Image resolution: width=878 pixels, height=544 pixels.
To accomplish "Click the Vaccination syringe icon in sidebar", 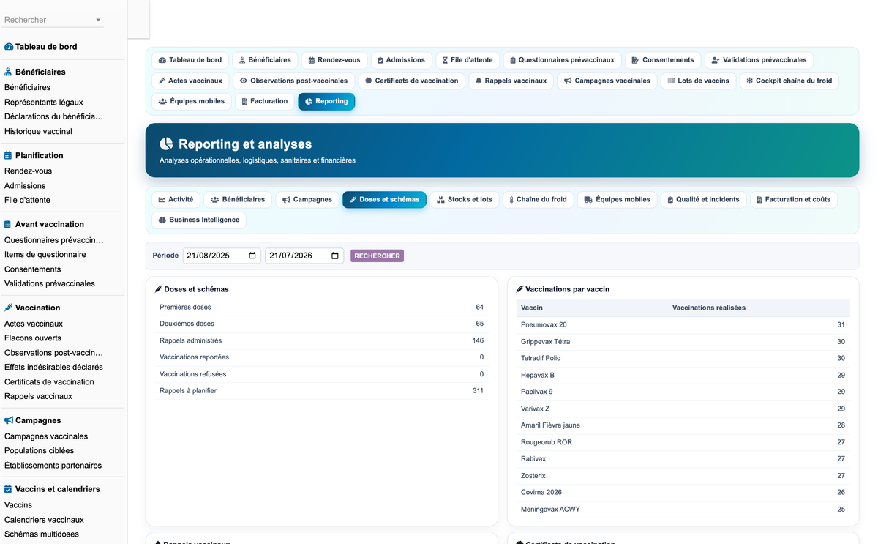I will coord(9,308).
